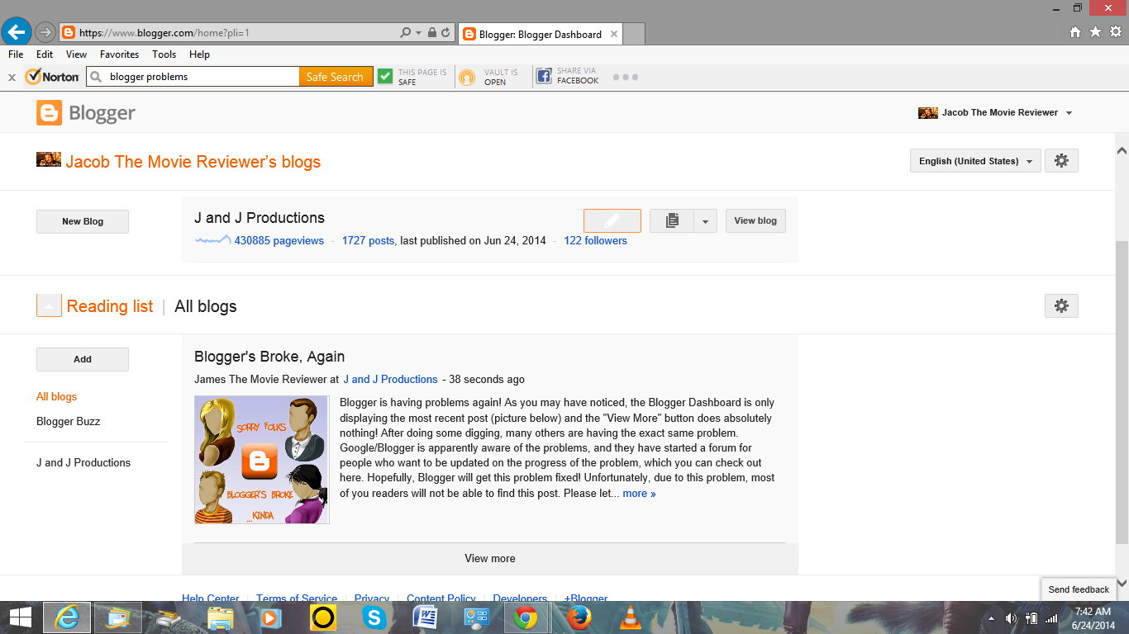Open the 122 followers link

click(x=595, y=240)
